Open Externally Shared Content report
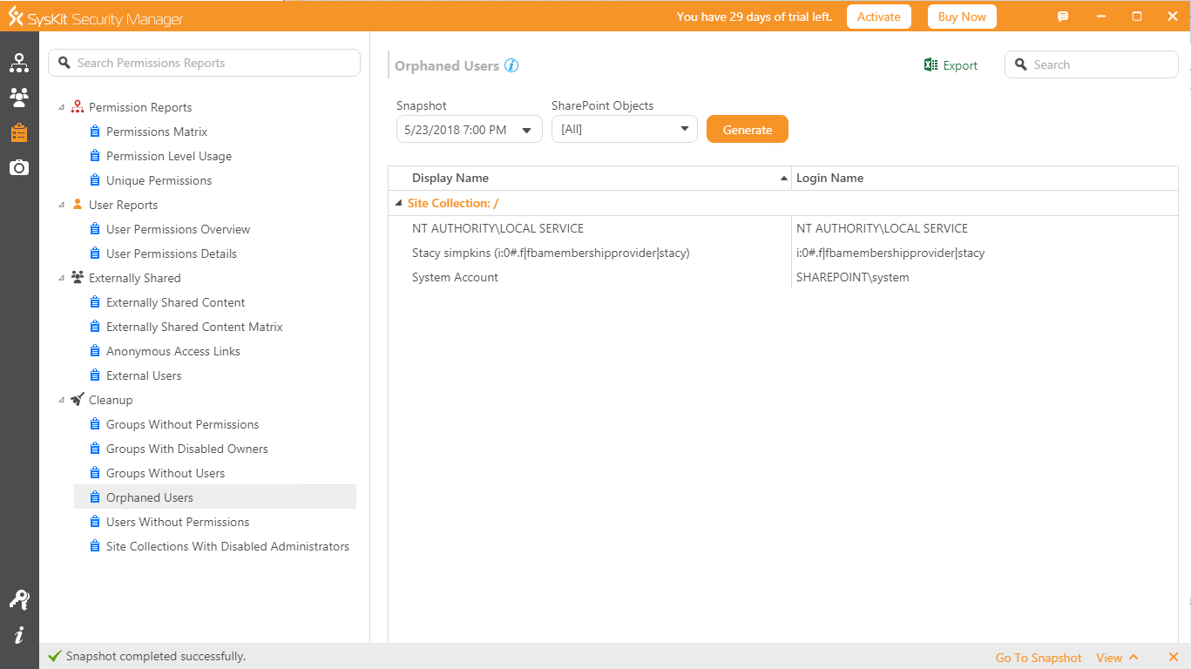This screenshot has width=1191, height=669. point(176,302)
